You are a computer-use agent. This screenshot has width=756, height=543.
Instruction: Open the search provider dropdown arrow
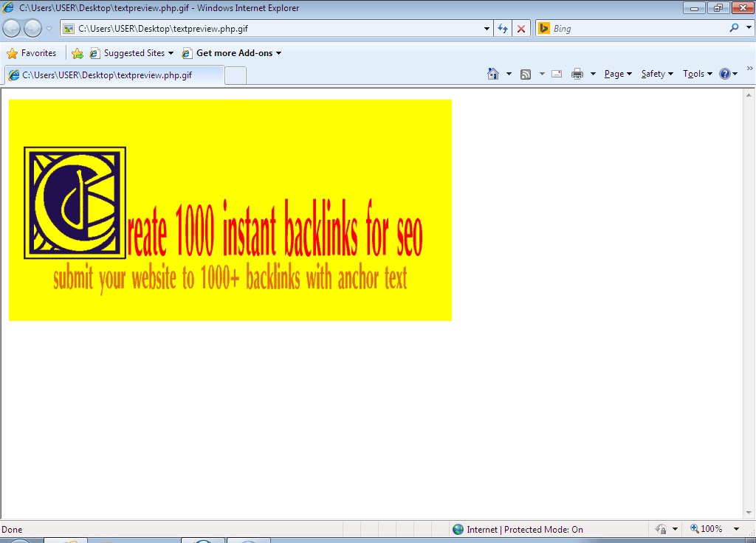tap(749, 27)
